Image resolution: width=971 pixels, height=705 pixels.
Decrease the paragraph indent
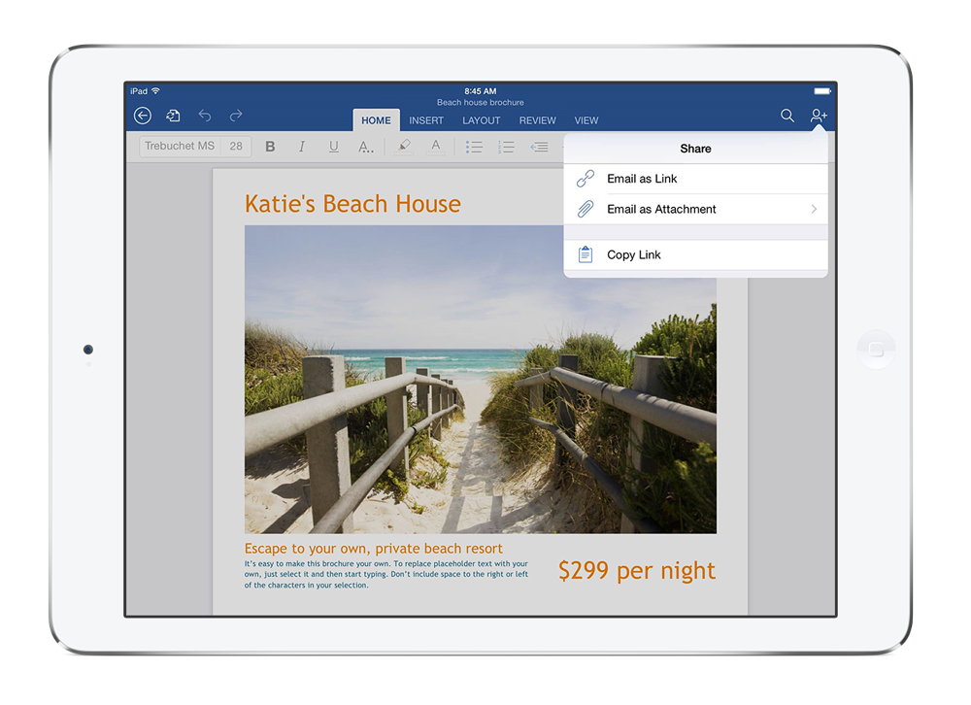tap(539, 147)
